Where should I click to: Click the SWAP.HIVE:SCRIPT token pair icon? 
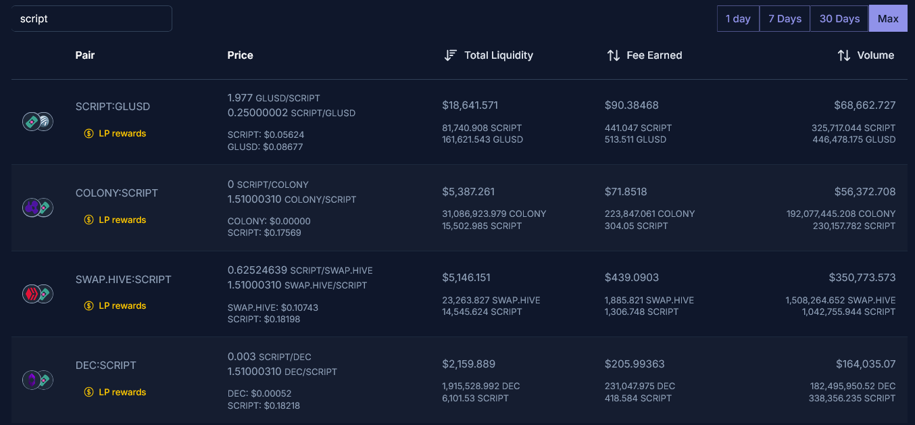click(37, 294)
